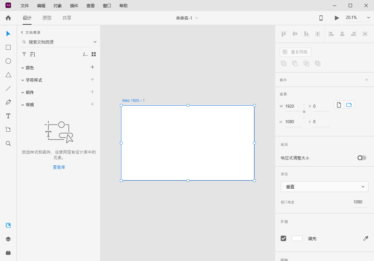Screen dimensions: 374x261
Task: Select the Artboard tool
Action: [8, 129]
